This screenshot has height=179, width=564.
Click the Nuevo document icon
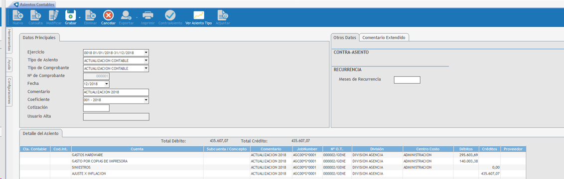[x=17, y=15]
